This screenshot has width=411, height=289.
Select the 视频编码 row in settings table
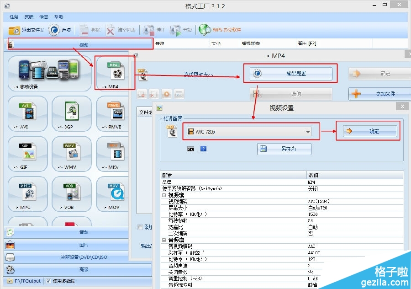(x=282, y=202)
